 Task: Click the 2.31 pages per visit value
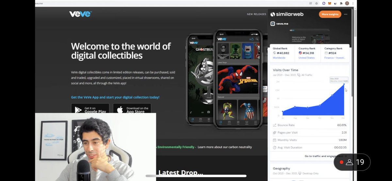click(344, 133)
